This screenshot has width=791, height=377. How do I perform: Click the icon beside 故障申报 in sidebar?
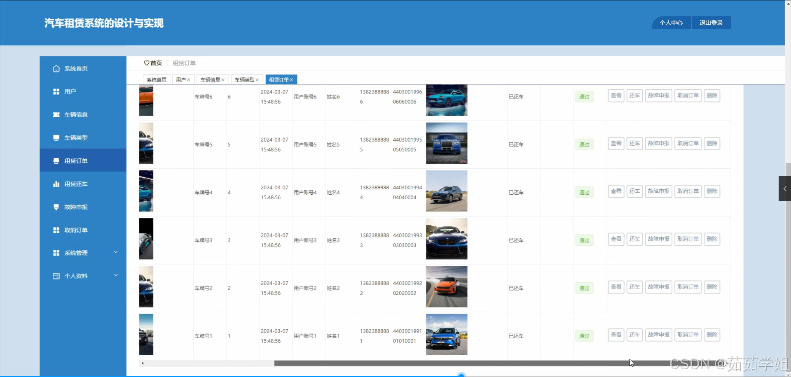point(56,207)
